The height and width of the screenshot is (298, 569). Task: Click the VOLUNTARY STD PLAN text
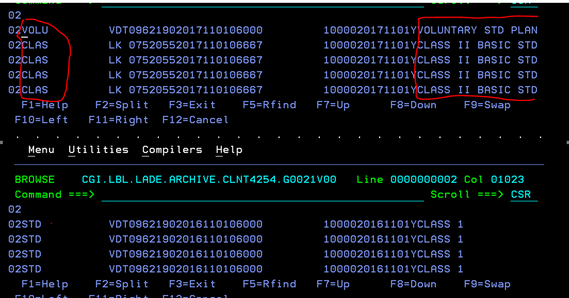(x=477, y=30)
